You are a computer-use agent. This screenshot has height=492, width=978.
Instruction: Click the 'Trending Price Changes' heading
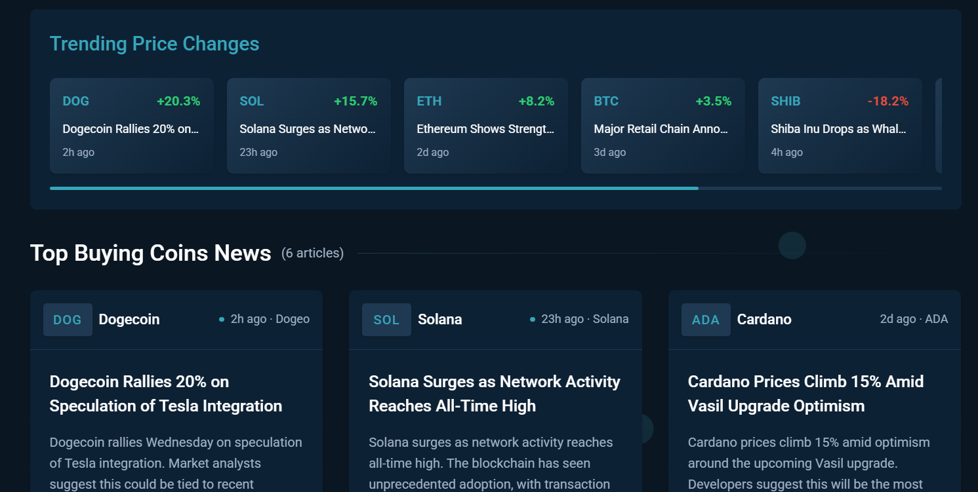(155, 44)
